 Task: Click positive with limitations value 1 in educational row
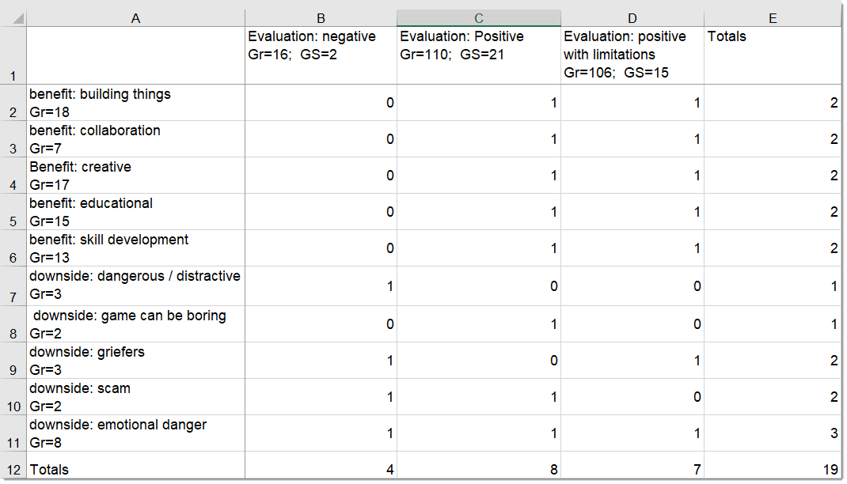tap(632, 212)
